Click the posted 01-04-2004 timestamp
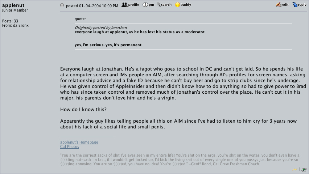The image size is (309, 174). tap(92, 6)
